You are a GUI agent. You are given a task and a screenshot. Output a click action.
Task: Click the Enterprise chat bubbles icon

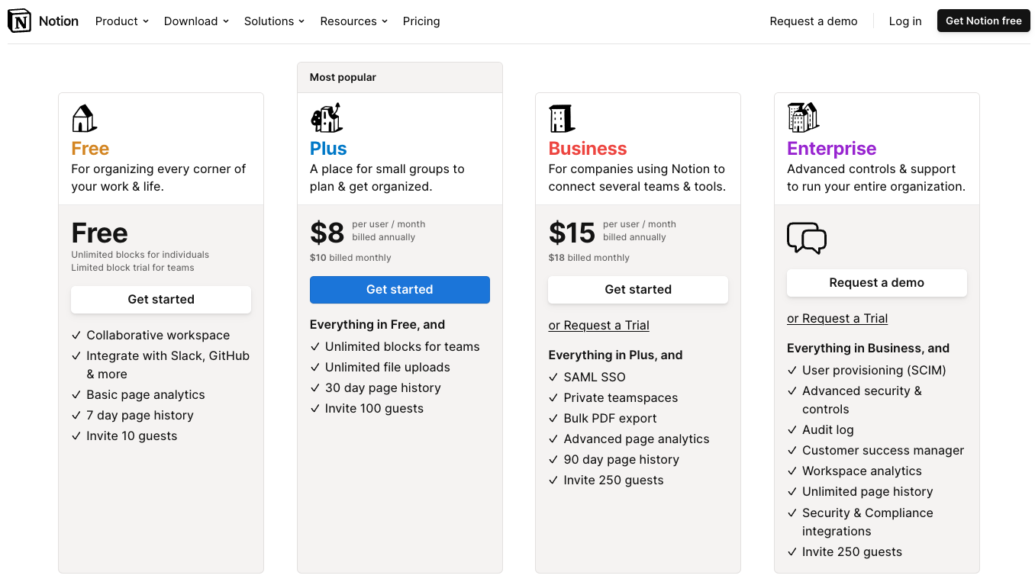[807, 238]
